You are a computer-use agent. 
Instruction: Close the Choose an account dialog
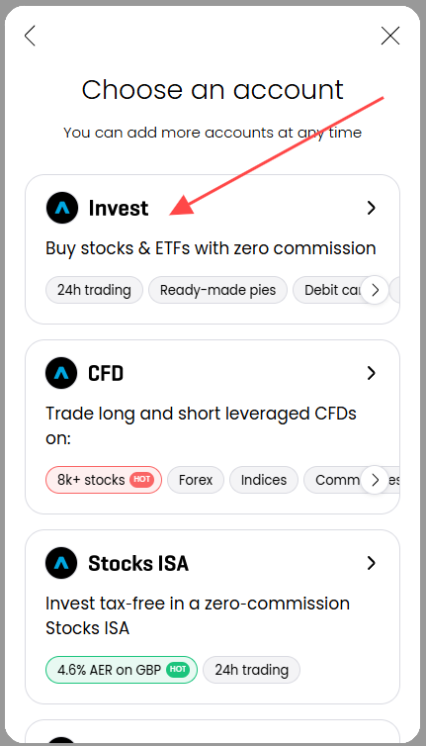click(390, 36)
